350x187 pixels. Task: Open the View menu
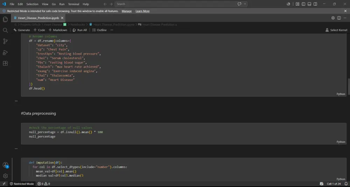(45, 4)
